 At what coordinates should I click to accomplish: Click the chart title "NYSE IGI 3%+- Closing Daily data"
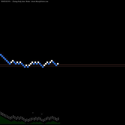click(13, 1)
